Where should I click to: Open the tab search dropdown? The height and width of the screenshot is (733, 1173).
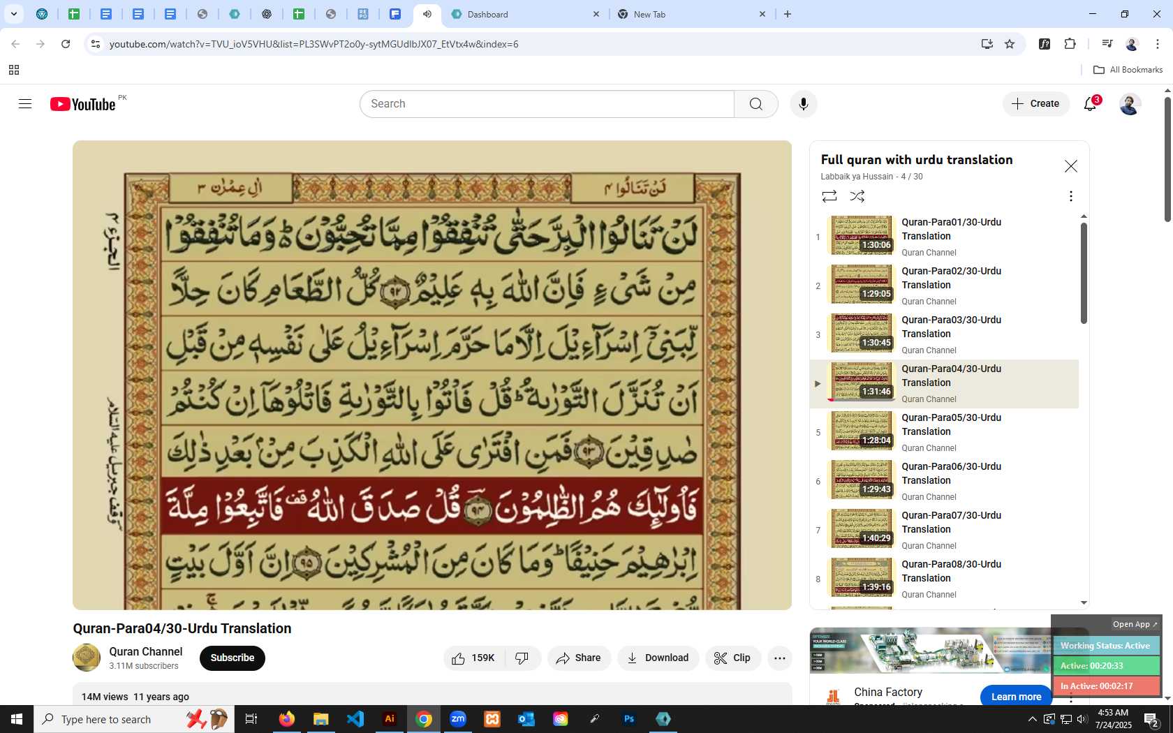pyautogui.click(x=13, y=14)
